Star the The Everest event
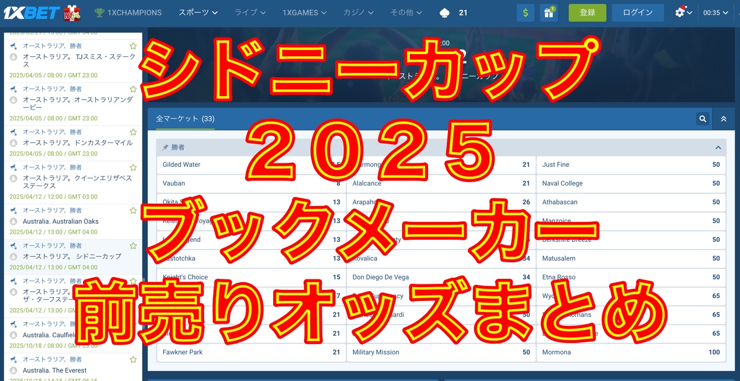This screenshot has width=740, height=381. pos(133,359)
